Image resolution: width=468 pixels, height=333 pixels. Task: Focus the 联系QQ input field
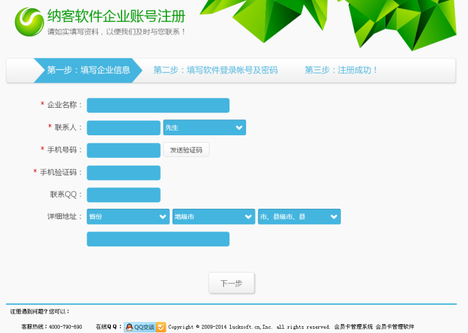pos(123,195)
